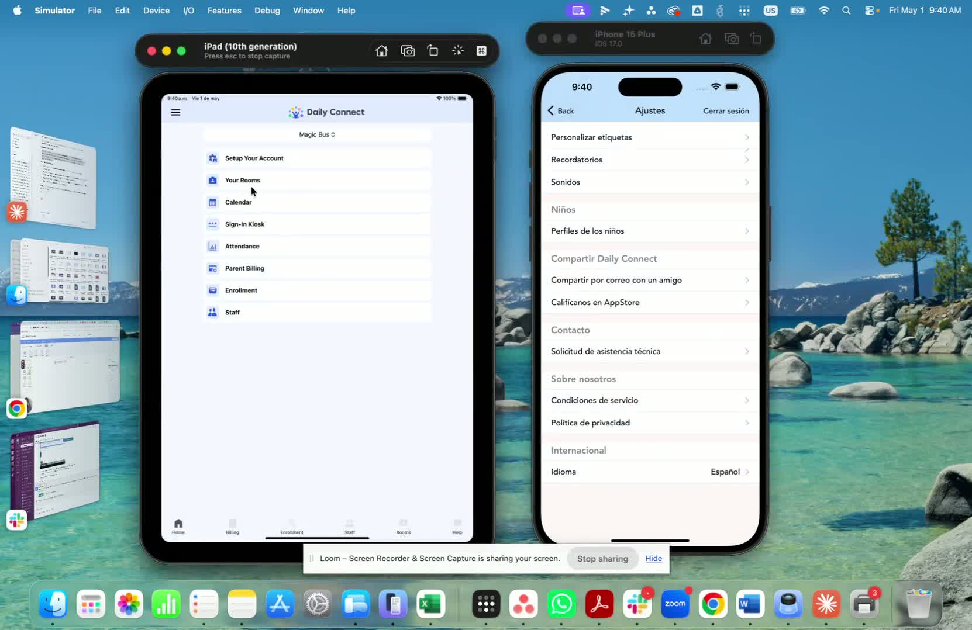Image resolution: width=972 pixels, height=630 pixels.
Task: Click the Spotlight search icon in menu bar
Action: [846, 11]
